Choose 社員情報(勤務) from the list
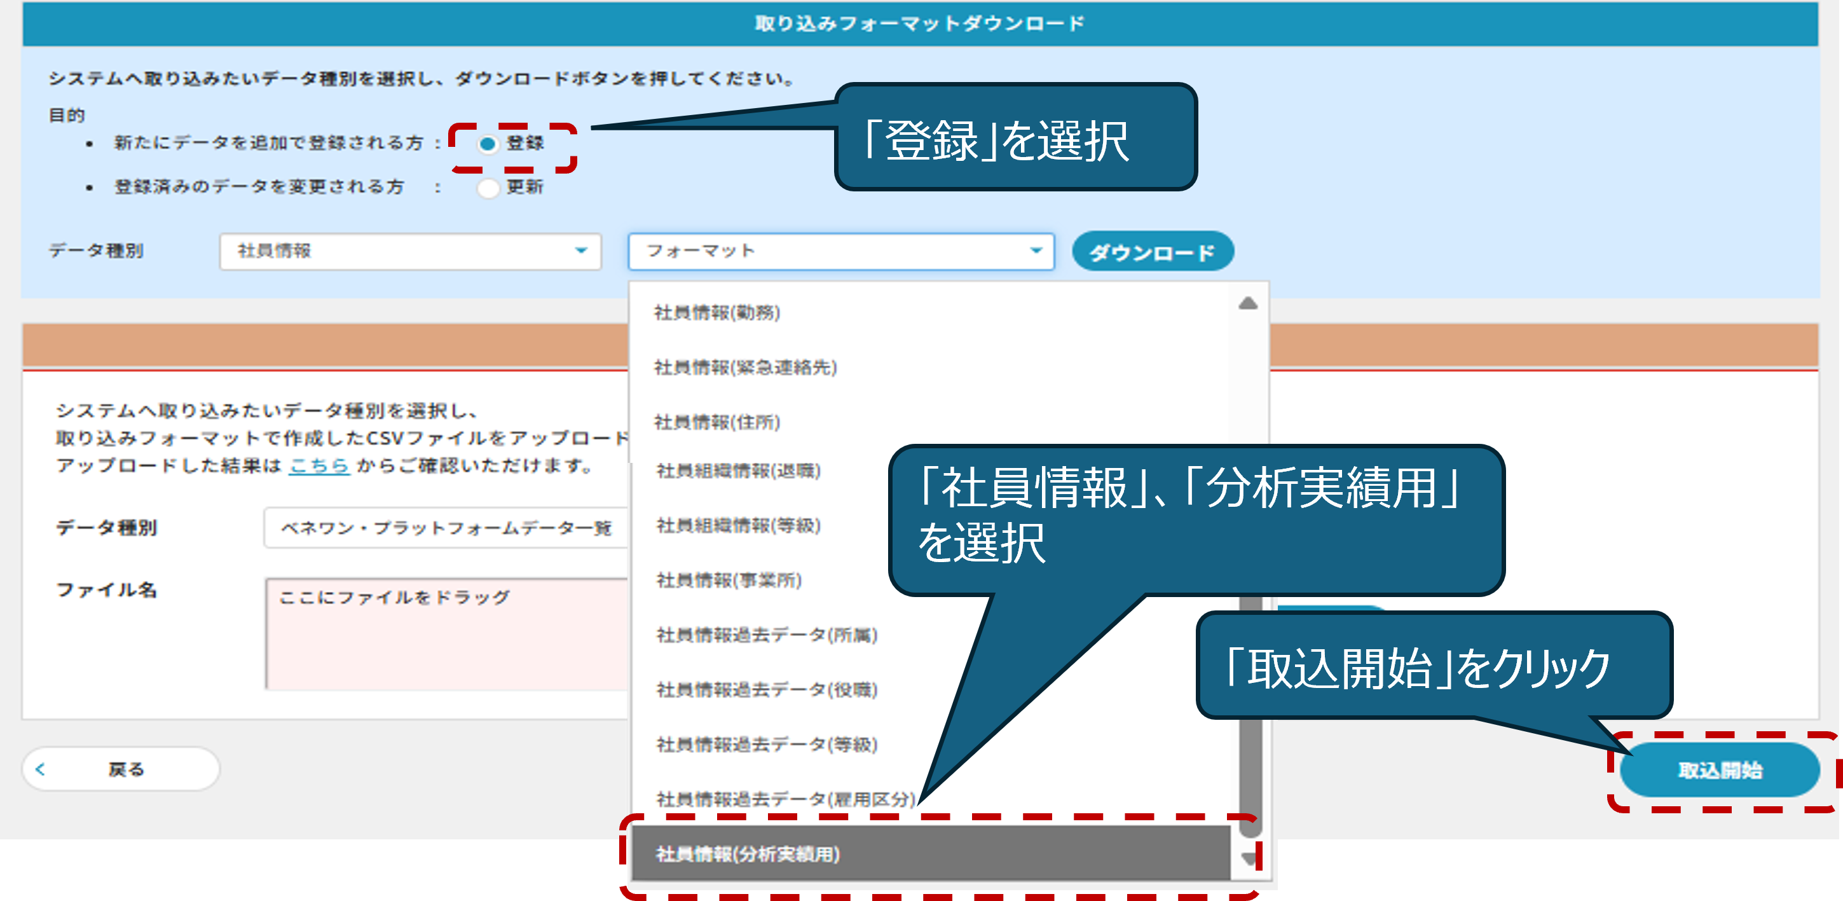The image size is (1843, 901). pos(717,313)
